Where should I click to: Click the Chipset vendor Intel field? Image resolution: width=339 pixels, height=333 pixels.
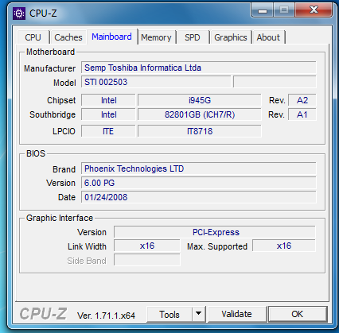(108, 100)
